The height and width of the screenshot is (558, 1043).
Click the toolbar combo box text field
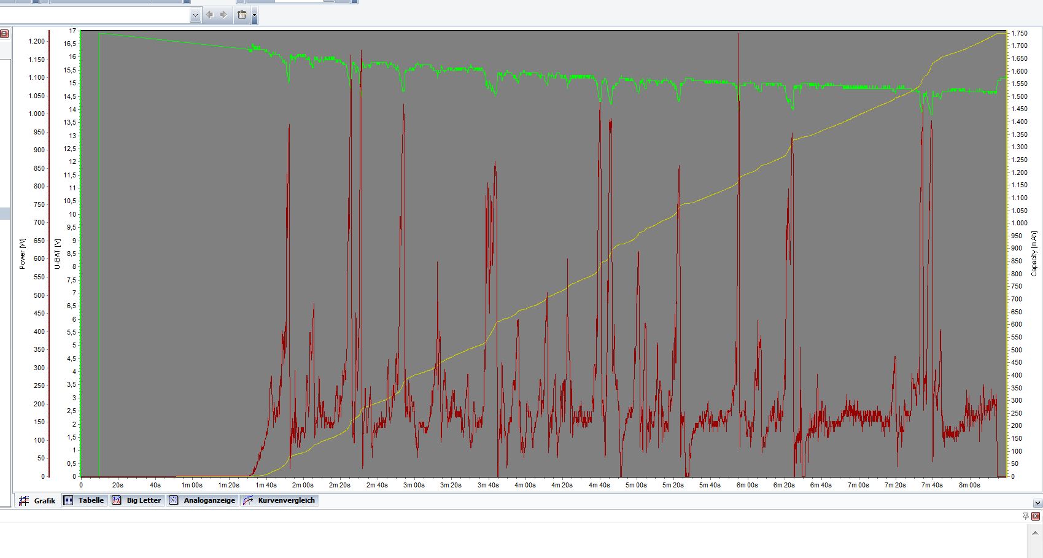95,15
